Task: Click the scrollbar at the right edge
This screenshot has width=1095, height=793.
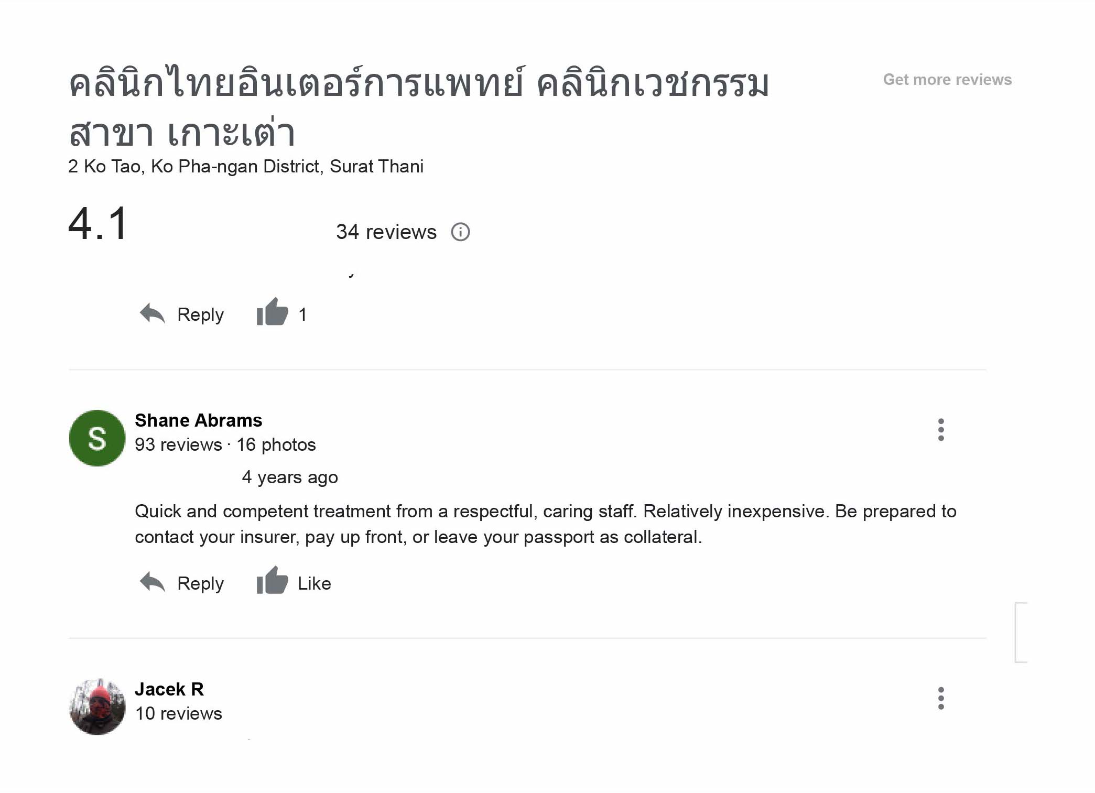Action: (x=1021, y=633)
